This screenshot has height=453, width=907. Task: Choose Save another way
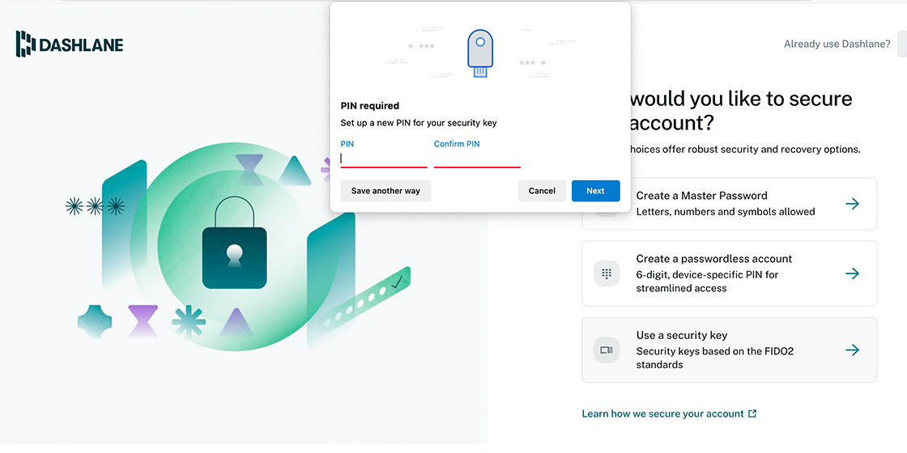coord(385,191)
